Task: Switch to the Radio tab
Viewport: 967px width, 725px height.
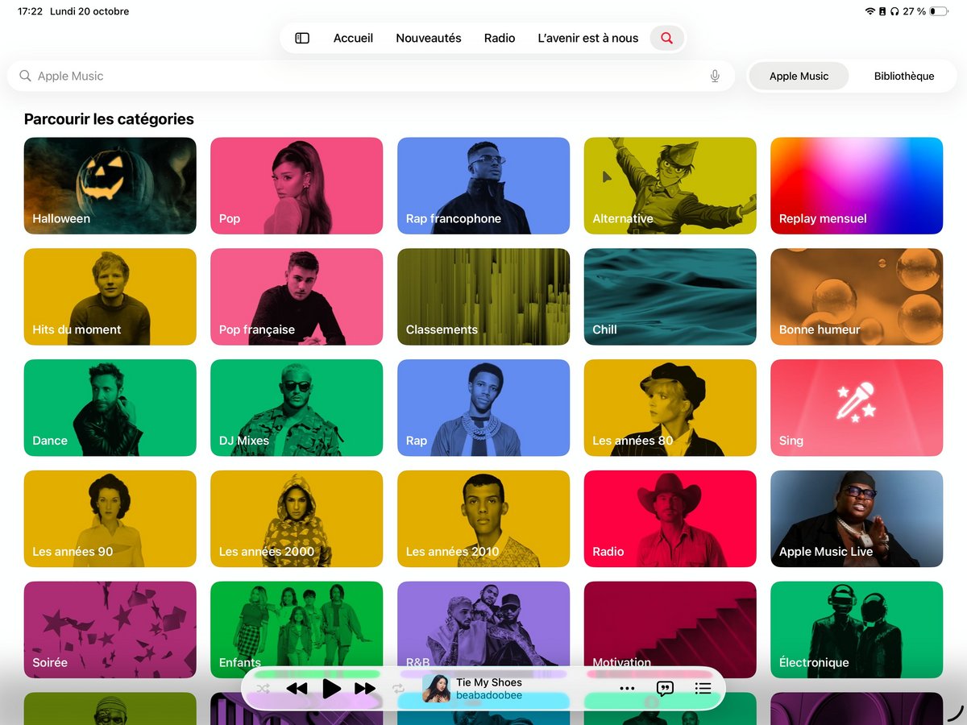Action: coord(500,38)
